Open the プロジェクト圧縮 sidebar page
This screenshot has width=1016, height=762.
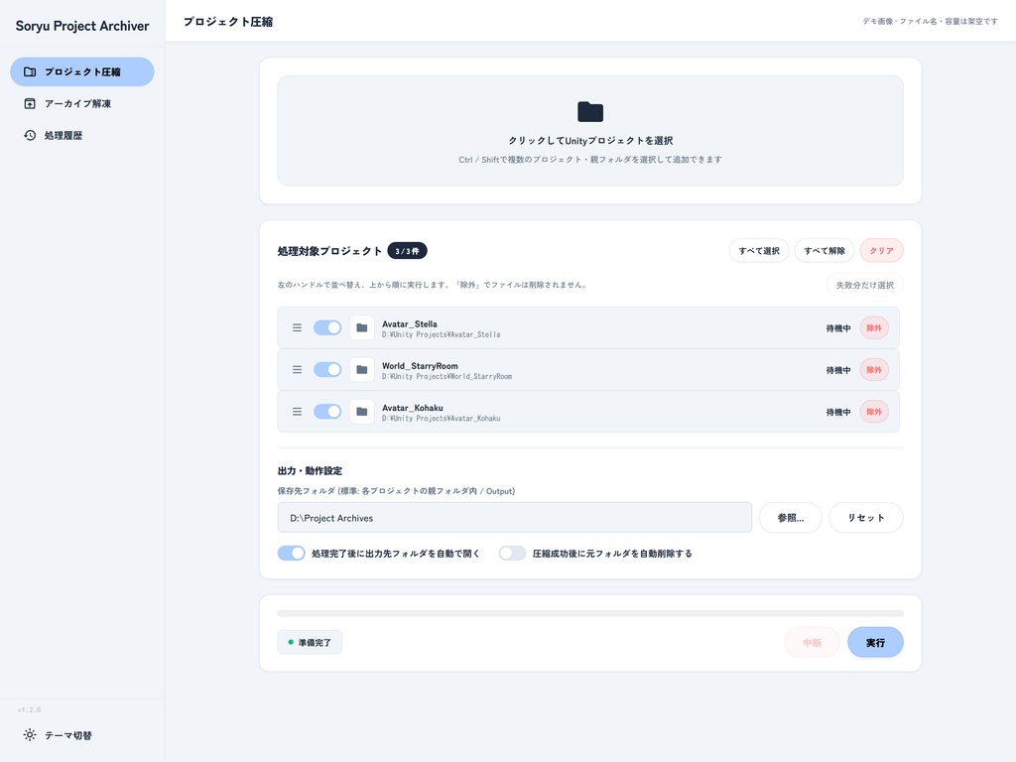click(82, 71)
